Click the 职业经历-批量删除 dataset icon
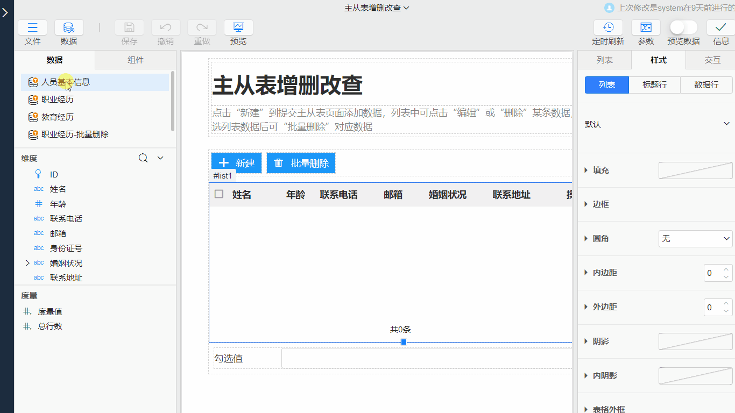The height and width of the screenshot is (413, 735). 33,134
